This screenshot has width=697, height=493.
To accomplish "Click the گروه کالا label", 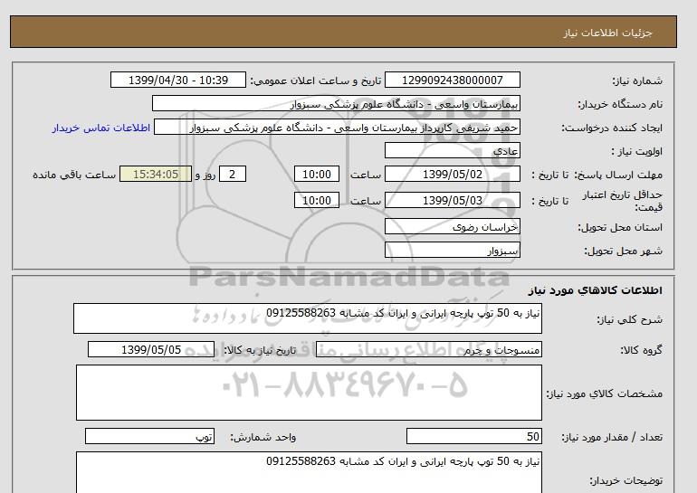I will (641, 350).
